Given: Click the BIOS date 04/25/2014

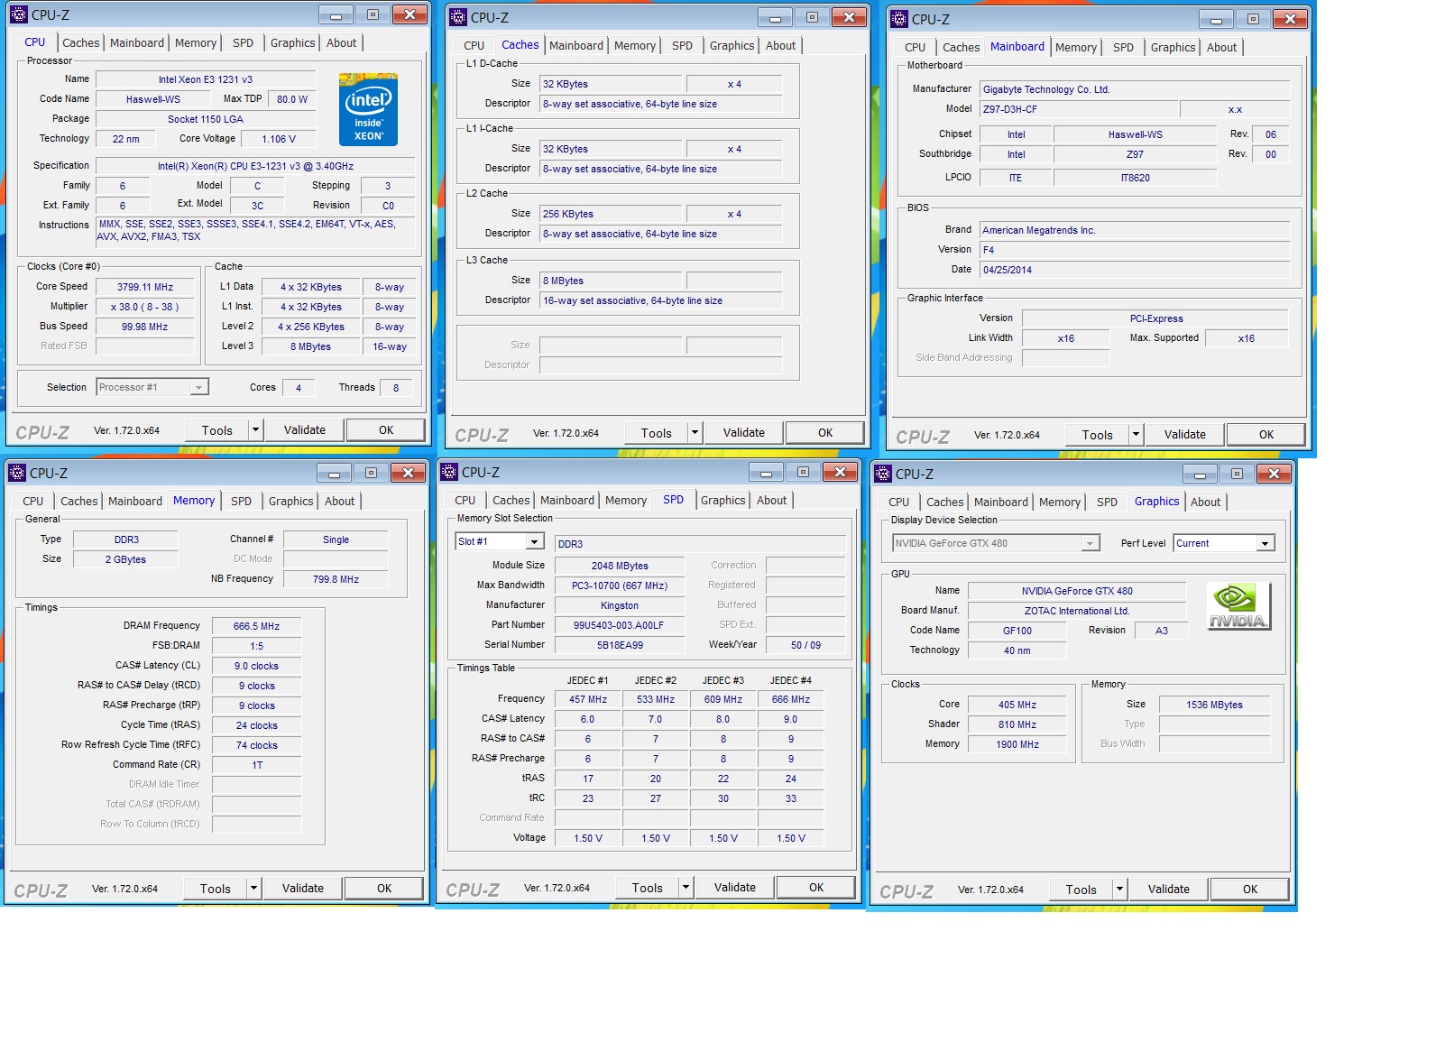Looking at the screenshot, I should coord(1135,270).
